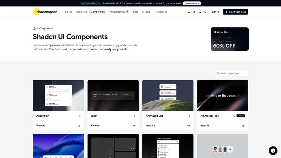Open the Accordion preview thumbnail
Image resolution: width=281 pixels, height=158 pixels.
pos(58,95)
